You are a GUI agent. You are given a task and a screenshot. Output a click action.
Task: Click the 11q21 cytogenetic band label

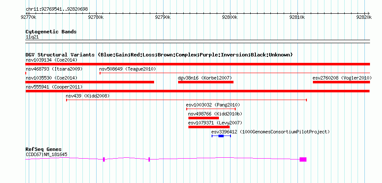(x=32, y=37)
